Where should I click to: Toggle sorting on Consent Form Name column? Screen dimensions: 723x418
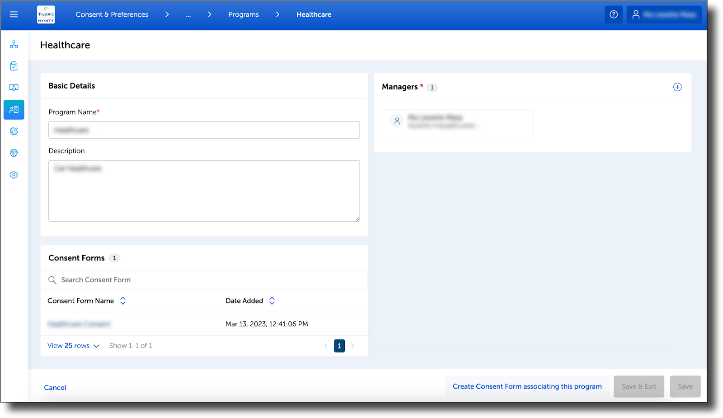click(122, 300)
